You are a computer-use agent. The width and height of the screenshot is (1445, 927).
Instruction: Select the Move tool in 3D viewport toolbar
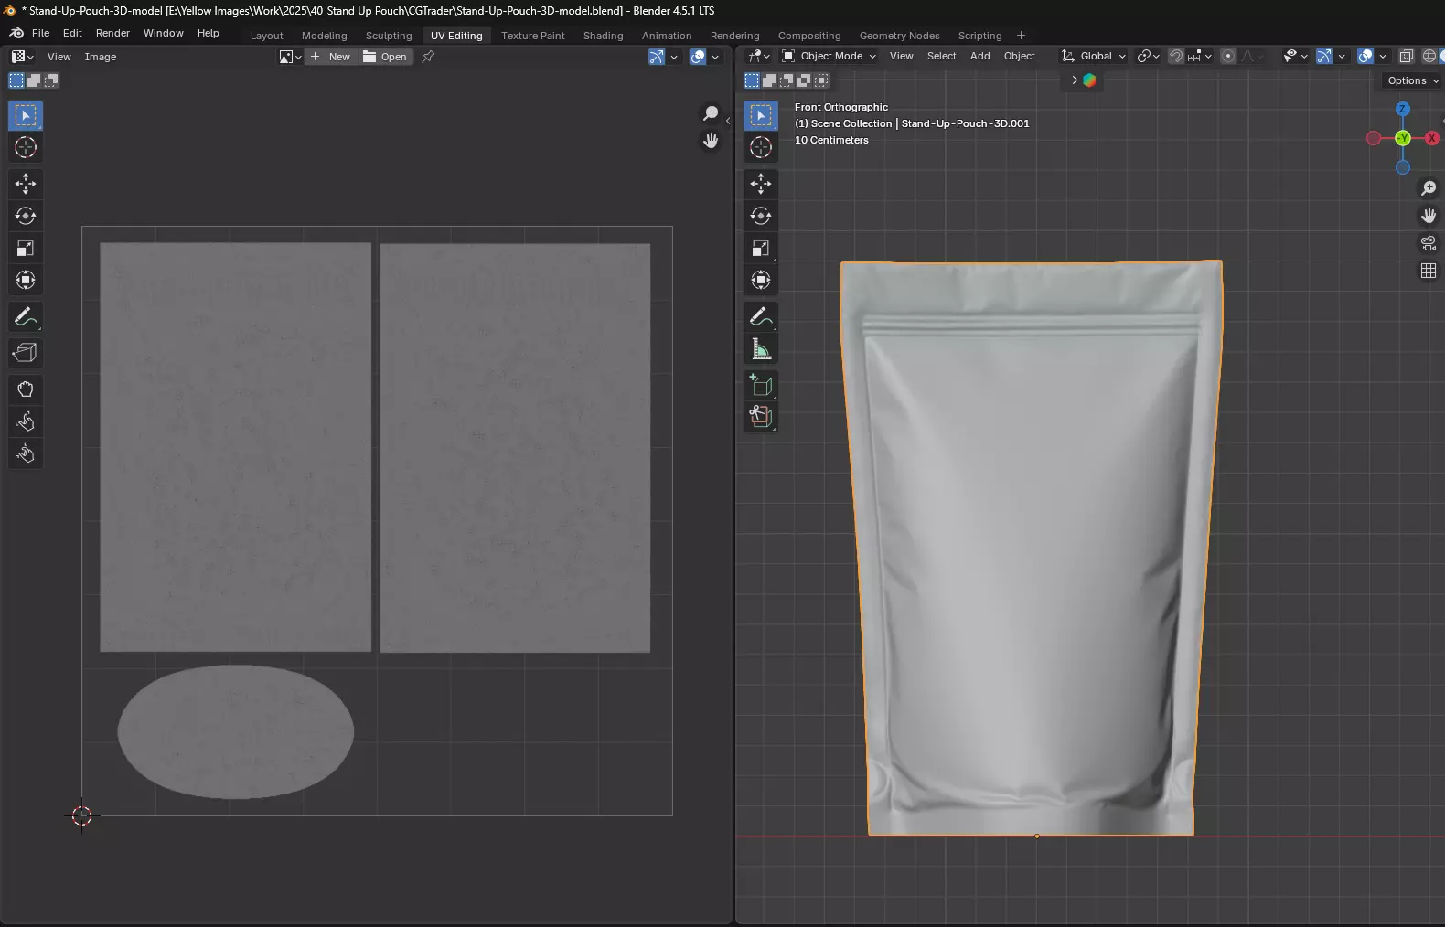[x=761, y=184]
